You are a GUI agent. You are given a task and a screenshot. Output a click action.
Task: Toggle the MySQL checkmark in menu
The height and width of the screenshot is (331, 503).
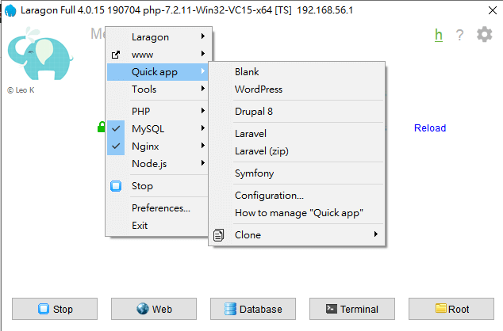(x=116, y=128)
